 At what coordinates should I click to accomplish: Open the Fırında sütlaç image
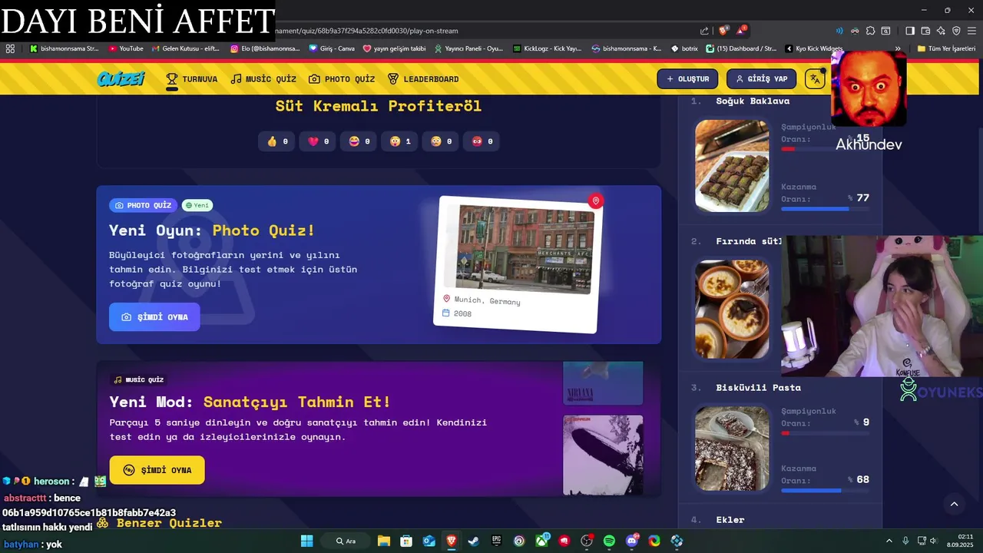(x=732, y=309)
